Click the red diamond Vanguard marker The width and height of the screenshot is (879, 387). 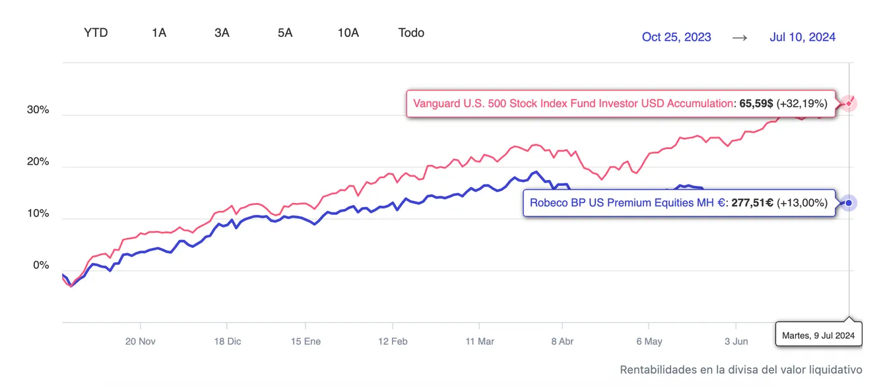(849, 104)
